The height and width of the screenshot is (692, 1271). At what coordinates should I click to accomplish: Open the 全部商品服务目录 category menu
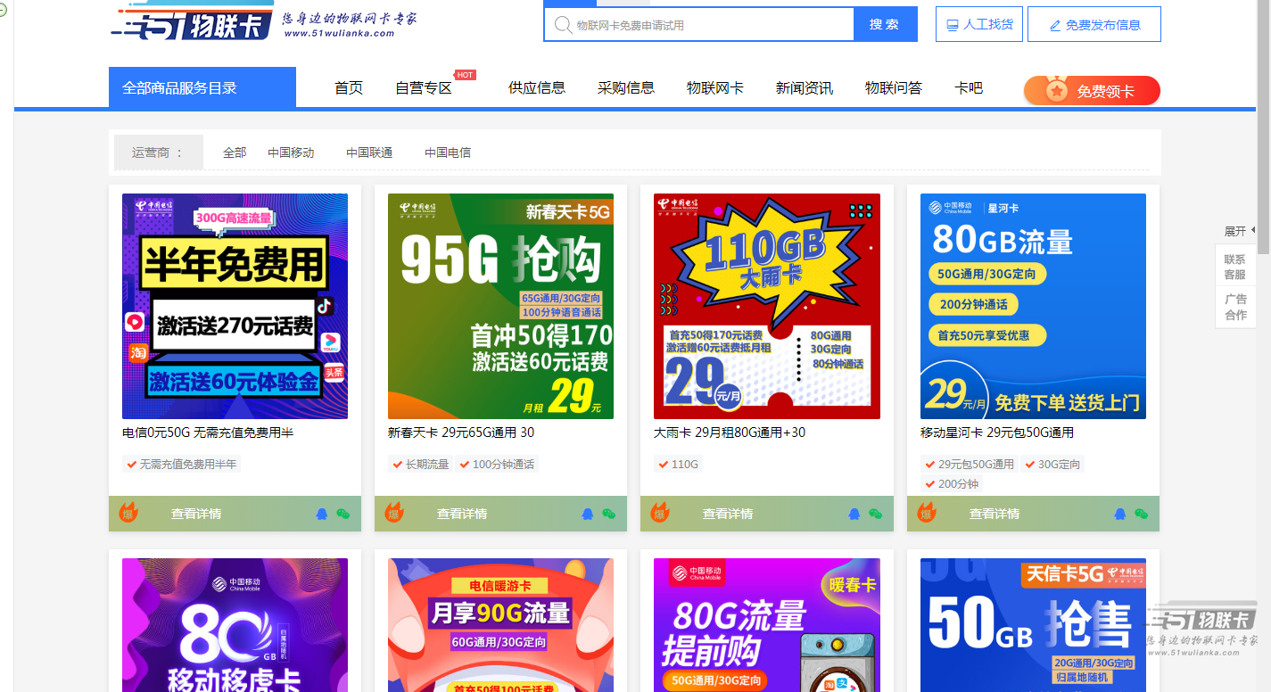pyautogui.click(x=202, y=87)
